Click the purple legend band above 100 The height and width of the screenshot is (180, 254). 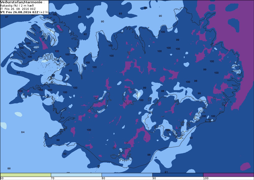pos(229,175)
